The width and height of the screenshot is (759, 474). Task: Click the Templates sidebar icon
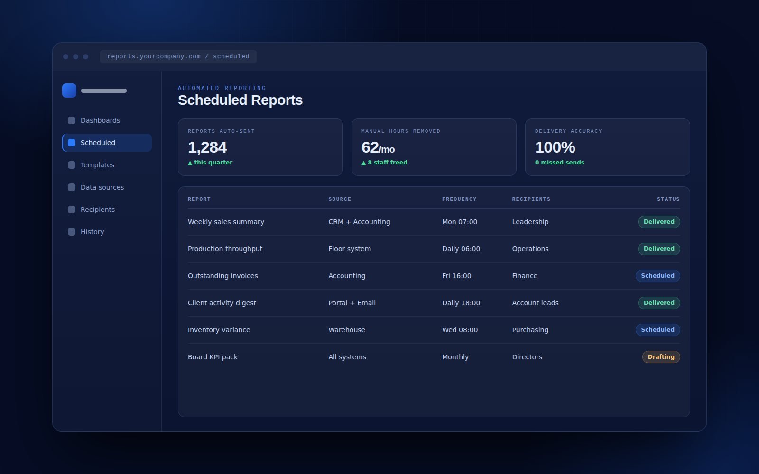(72, 165)
